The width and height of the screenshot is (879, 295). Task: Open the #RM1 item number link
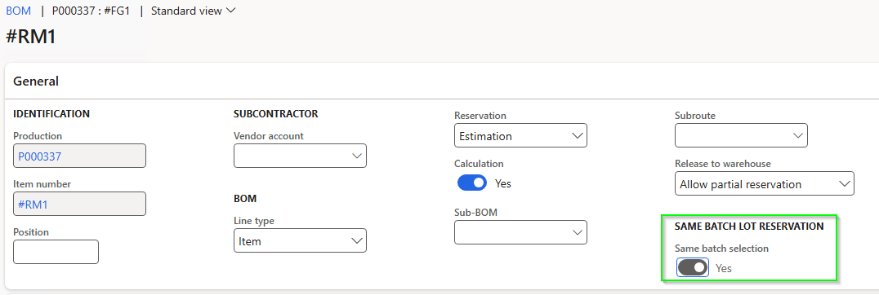pyautogui.click(x=33, y=205)
